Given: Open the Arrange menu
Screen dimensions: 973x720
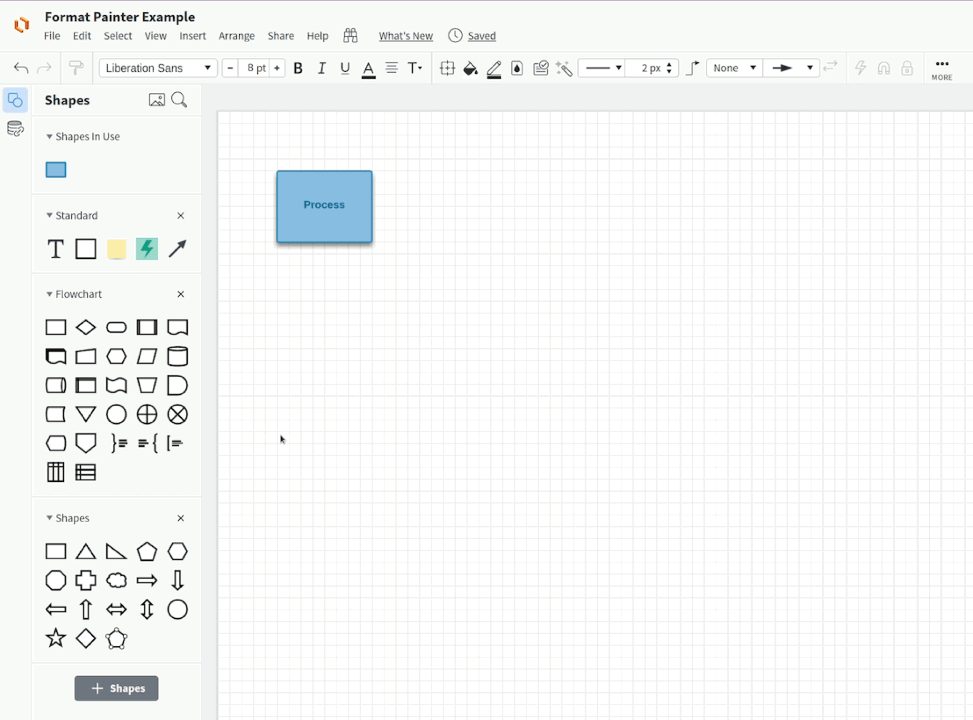Looking at the screenshot, I should point(236,36).
